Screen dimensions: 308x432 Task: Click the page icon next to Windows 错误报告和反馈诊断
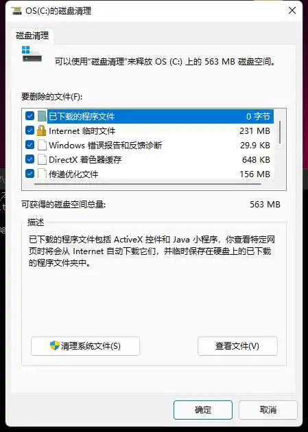[x=42, y=145]
